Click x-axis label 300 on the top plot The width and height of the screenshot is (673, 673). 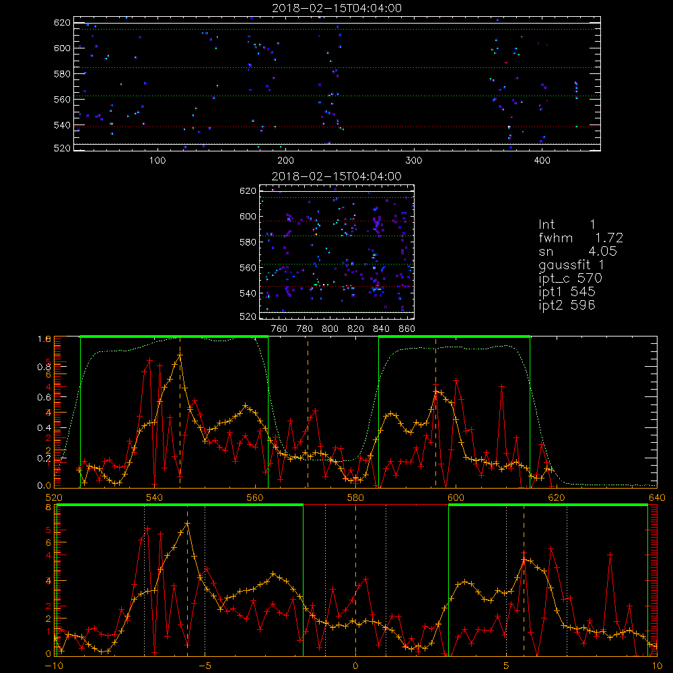tap(414, 161)
